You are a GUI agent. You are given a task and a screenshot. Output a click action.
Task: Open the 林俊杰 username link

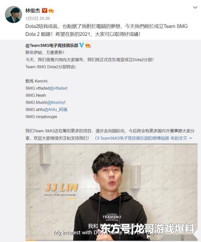tap(33, 11)
